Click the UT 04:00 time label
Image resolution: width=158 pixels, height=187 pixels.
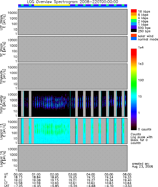pos(91,174)
